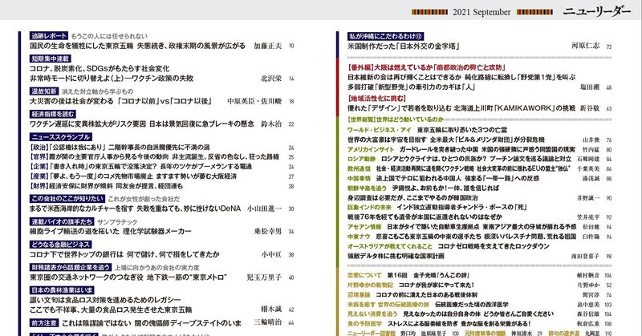The image size is (642, 336).
Task: Click author name '塩田潮'
Action: click(590, 87)
